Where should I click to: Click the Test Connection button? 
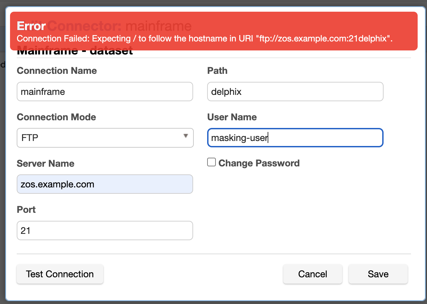pos(60,274)
